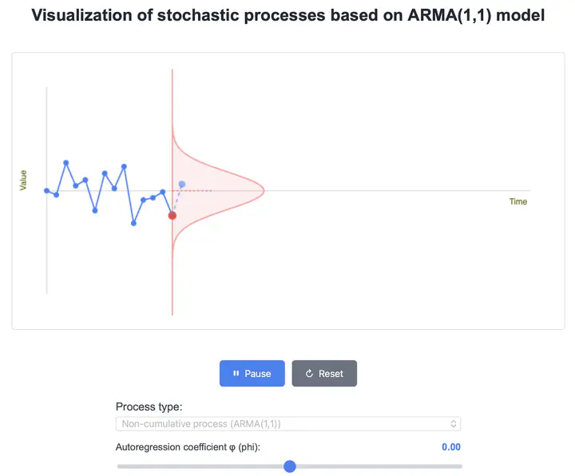Click the far right end of the phi slider track
The width and height of the screenshot is (575, 476).
461,466
